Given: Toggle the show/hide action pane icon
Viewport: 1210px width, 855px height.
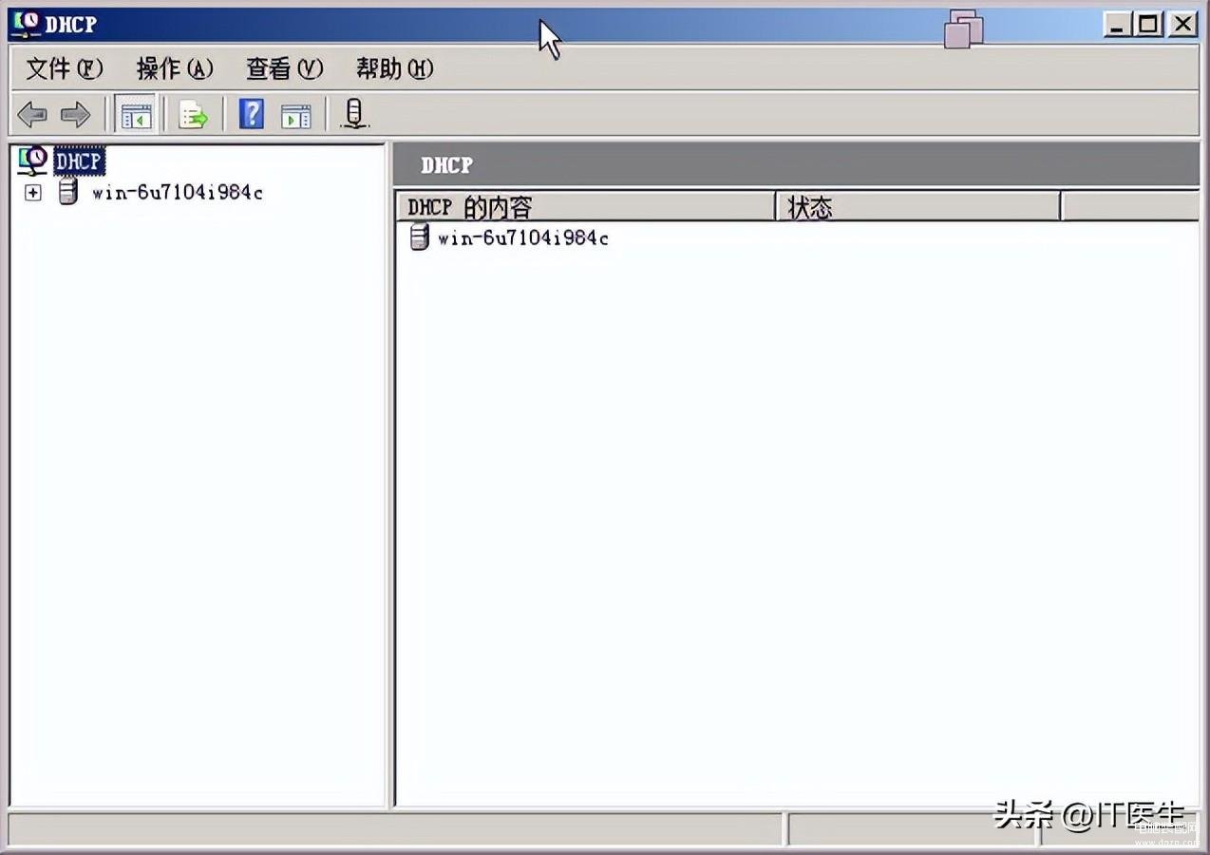Looking at the screenshot, I should click(x=295, y=116).
